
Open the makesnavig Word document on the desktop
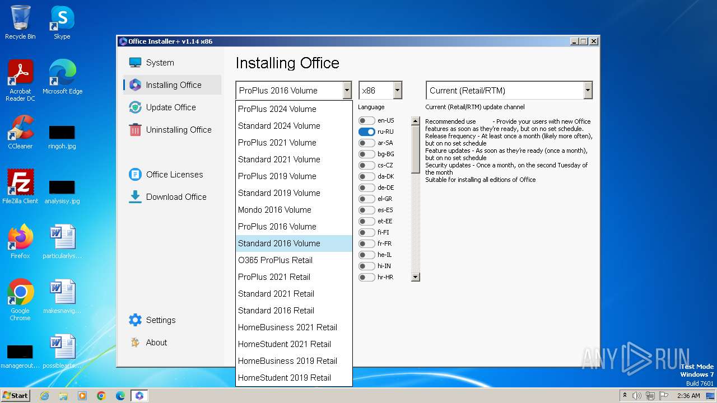point(62,297)
